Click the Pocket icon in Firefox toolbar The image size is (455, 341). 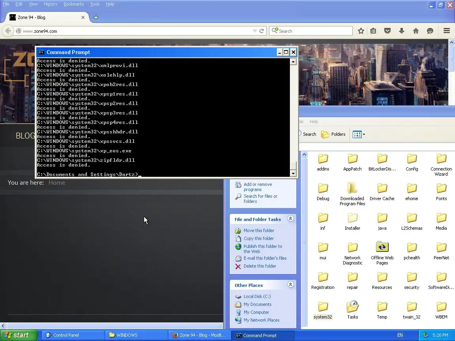click(x=387, y=31)
